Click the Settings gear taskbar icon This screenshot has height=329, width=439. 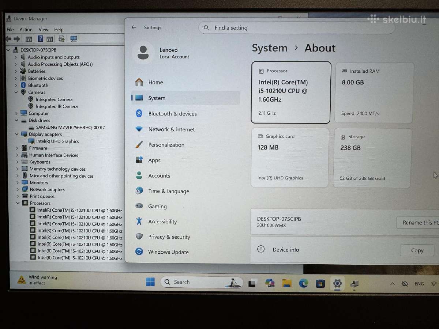337,283
